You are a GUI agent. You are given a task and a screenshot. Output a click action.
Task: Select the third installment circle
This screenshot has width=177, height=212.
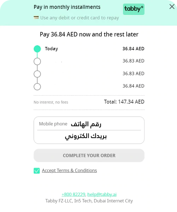pos(37,74)
